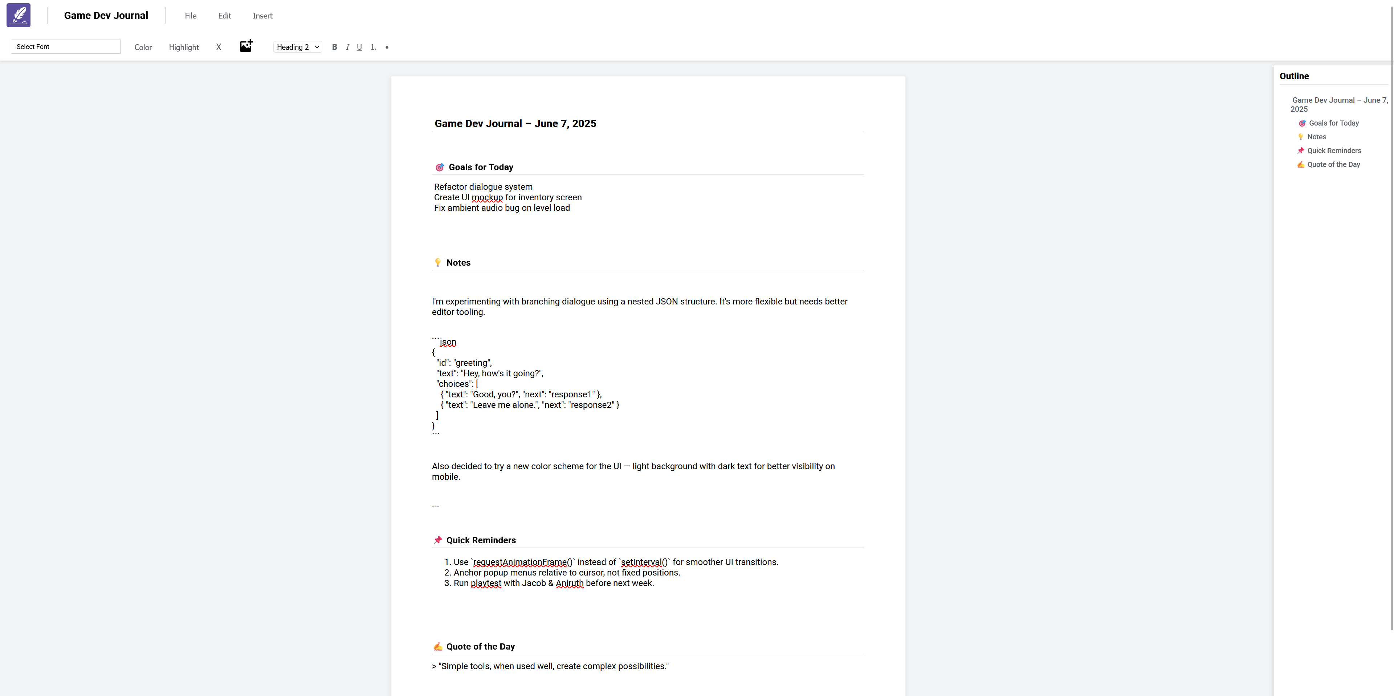Click the Outline panel title
The height and width of the screenshot is (696, 1394).
pos(1294,76)
